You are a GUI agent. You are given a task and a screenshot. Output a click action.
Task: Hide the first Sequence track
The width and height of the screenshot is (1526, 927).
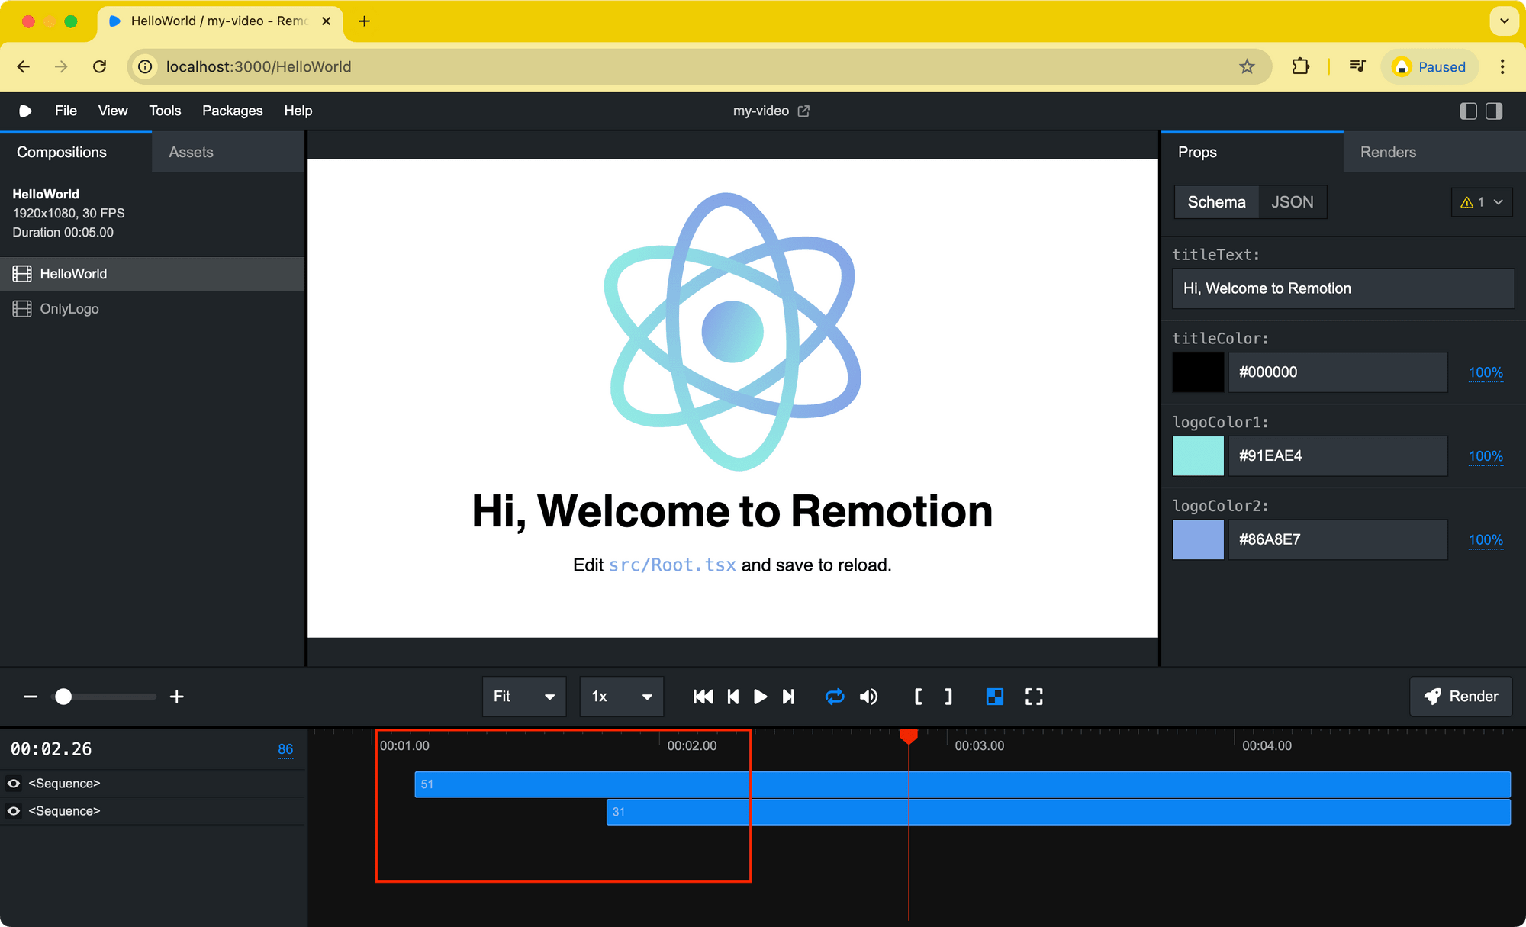point(14,784)
